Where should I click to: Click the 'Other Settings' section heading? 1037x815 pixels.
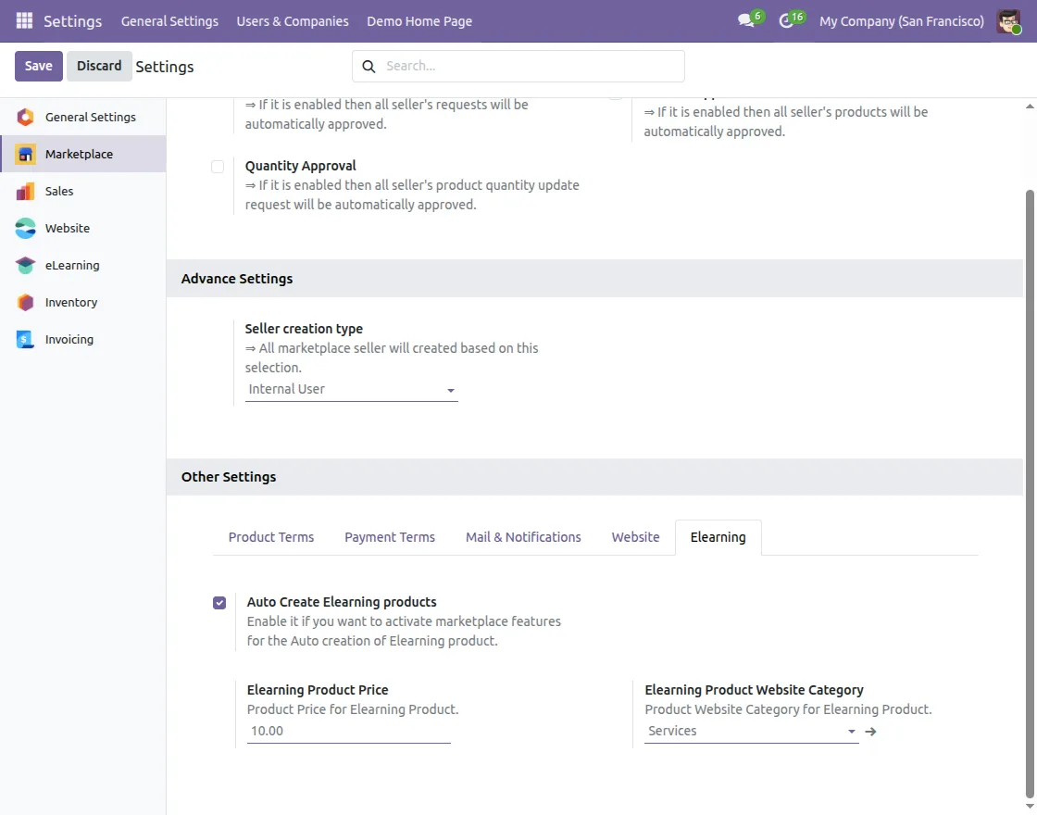[x=228, y=477]
